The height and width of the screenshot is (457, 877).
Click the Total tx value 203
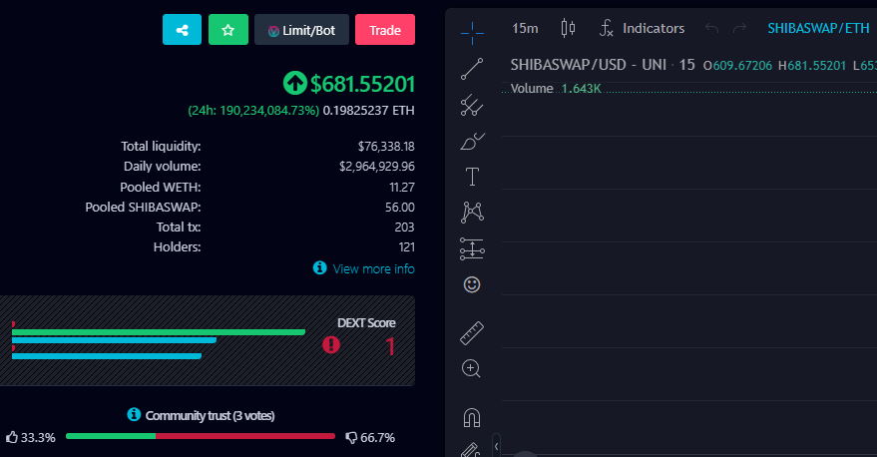click(x=404, y=228)
